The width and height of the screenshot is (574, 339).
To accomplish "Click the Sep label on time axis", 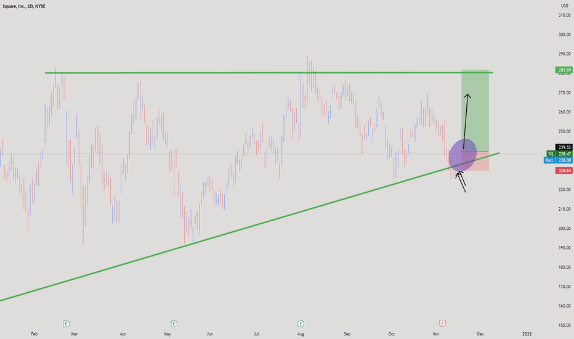I will pyautogui.click(x=347, y=334).
